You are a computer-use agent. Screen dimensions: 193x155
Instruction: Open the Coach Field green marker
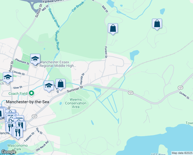click(x=31, y=94)
